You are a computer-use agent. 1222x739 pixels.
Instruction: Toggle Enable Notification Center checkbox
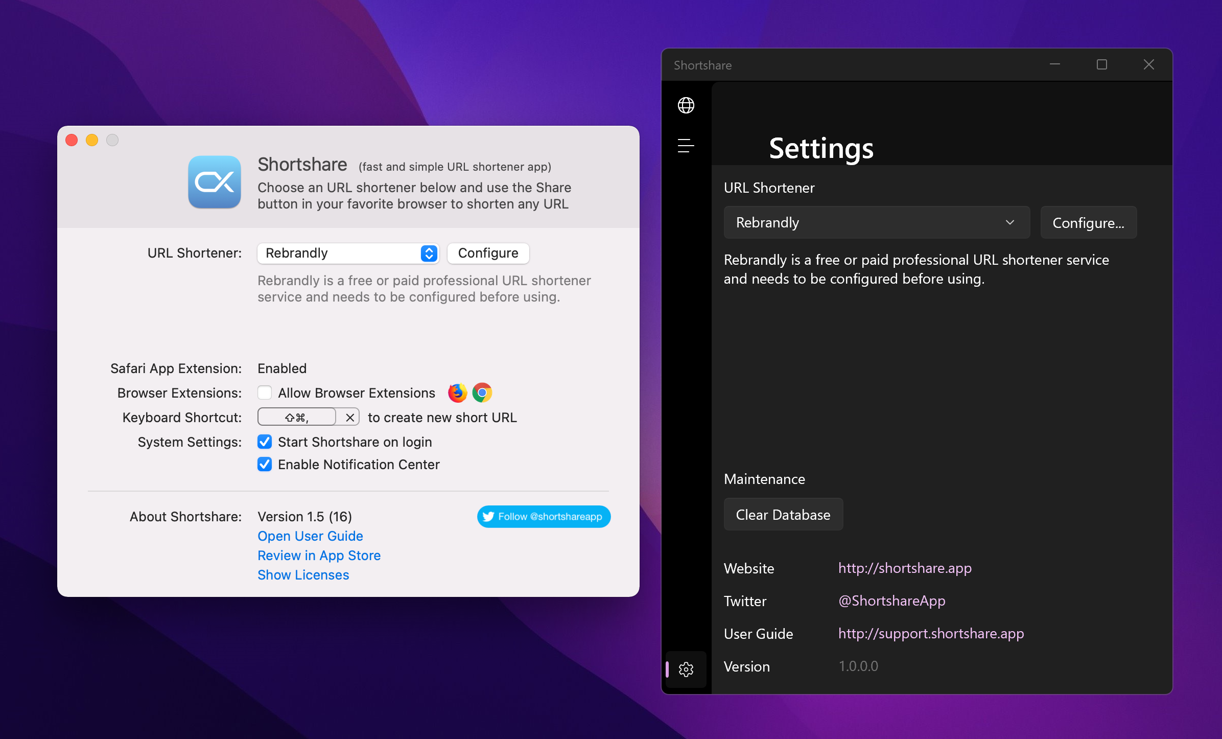(x=265, y=464)
